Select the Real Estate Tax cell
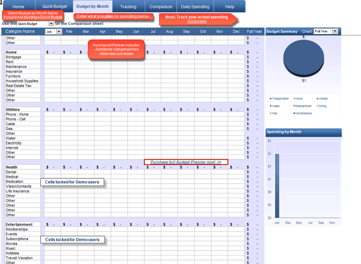Viewport: 361px width, 264px height. [x=22, y=86]
